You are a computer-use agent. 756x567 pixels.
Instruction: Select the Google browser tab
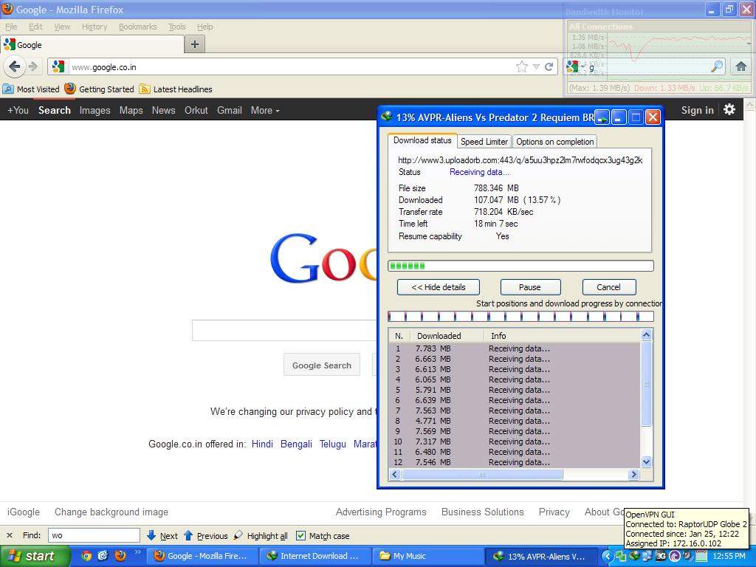click(92, 45)
